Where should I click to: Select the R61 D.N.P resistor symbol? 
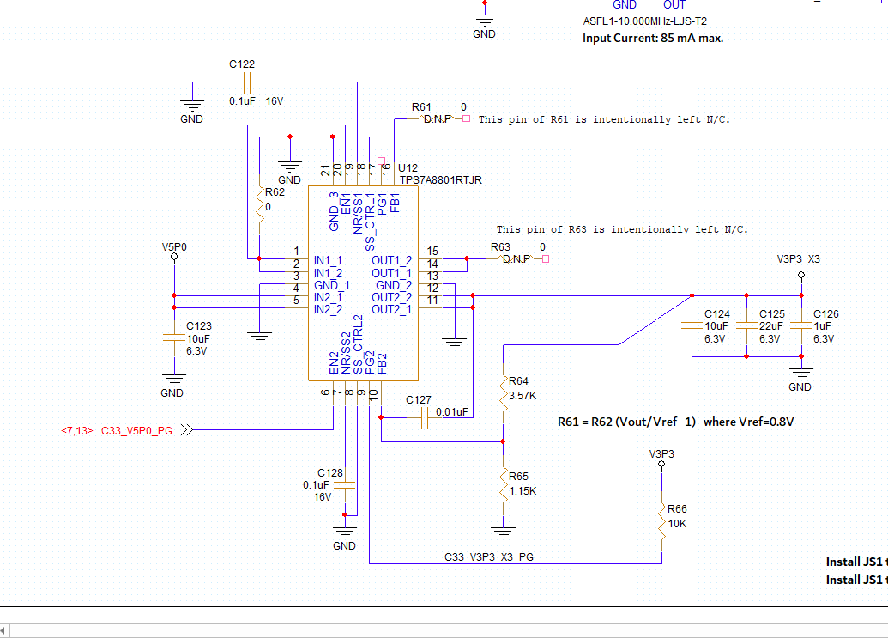436,119
